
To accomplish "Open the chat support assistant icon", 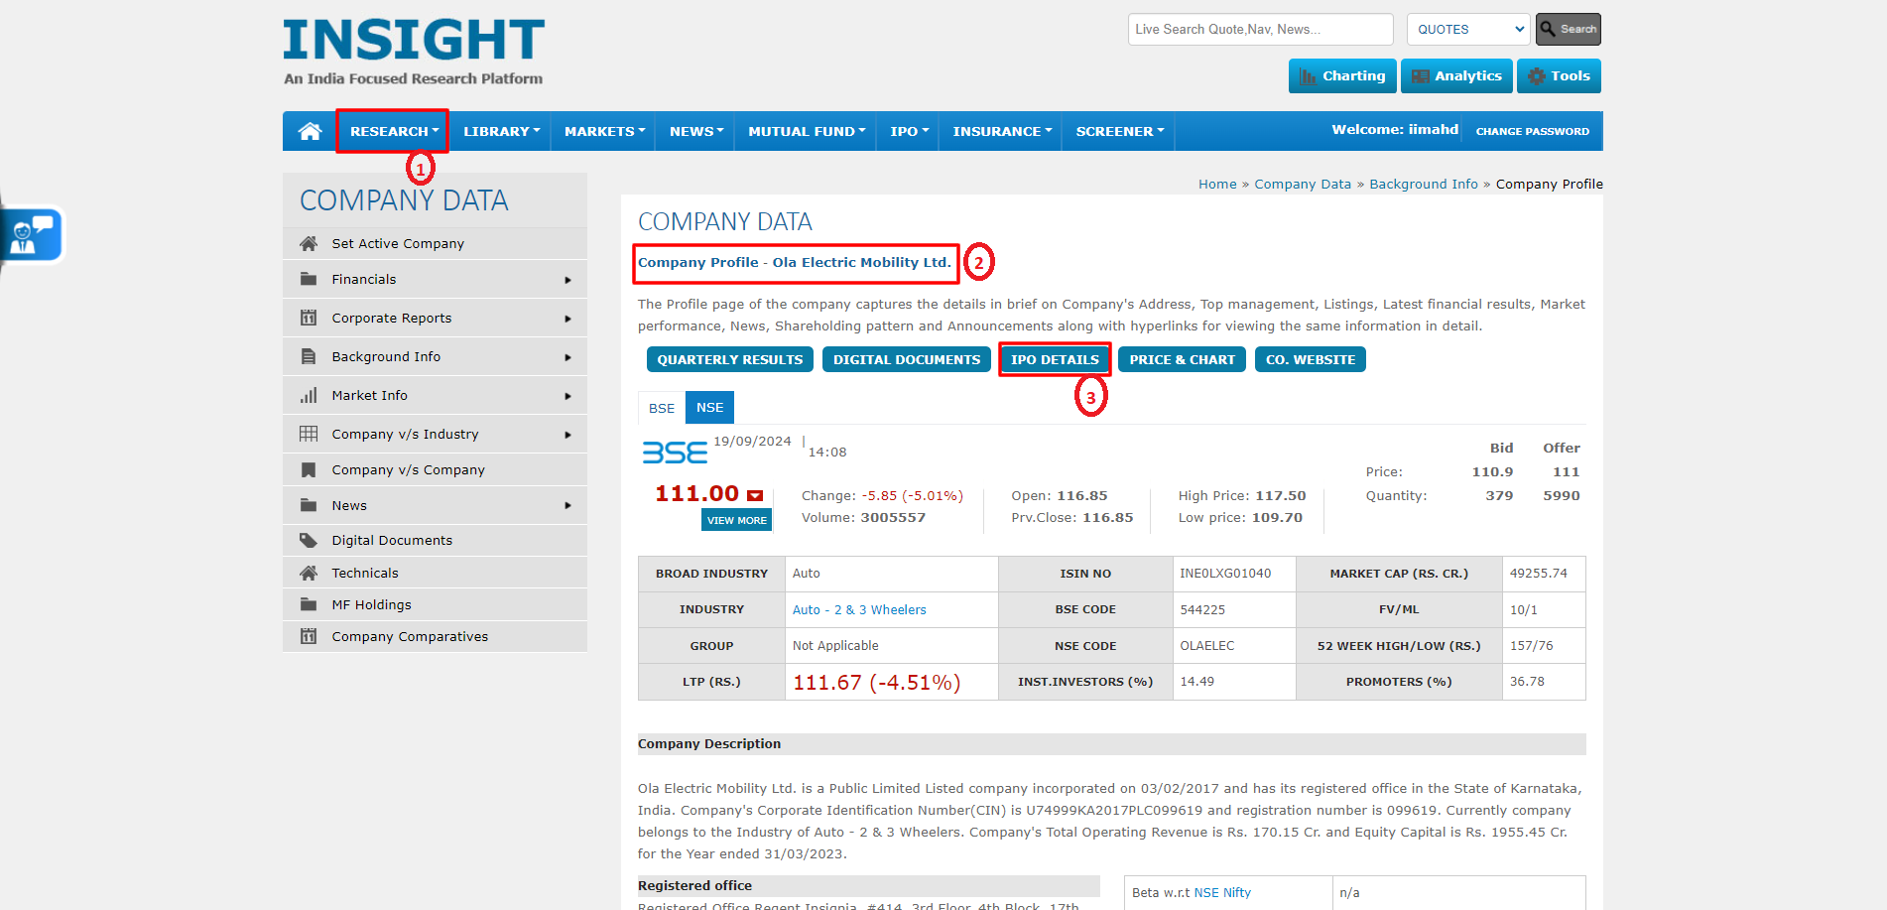I will (32, 235).
